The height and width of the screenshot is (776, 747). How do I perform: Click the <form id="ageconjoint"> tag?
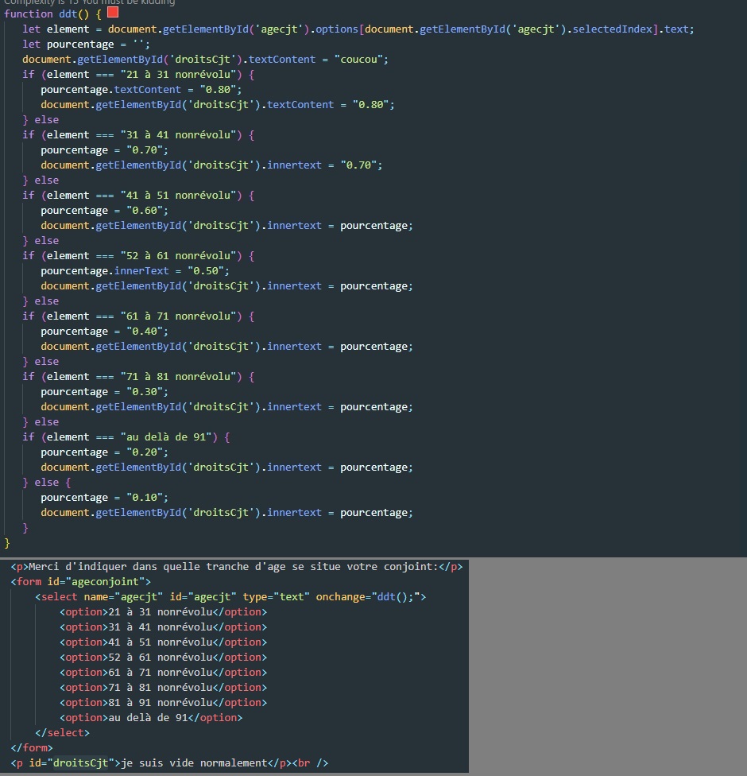click(80, 581)
